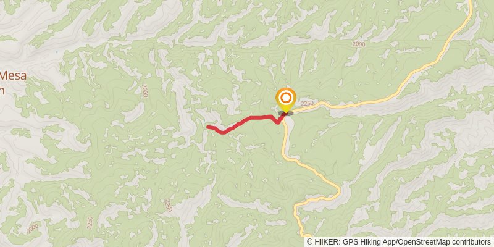Click the vertical 2000 contour label left of center
Image resolution: width=494 pixels, height=247 pixels.
tap(145, 90)
